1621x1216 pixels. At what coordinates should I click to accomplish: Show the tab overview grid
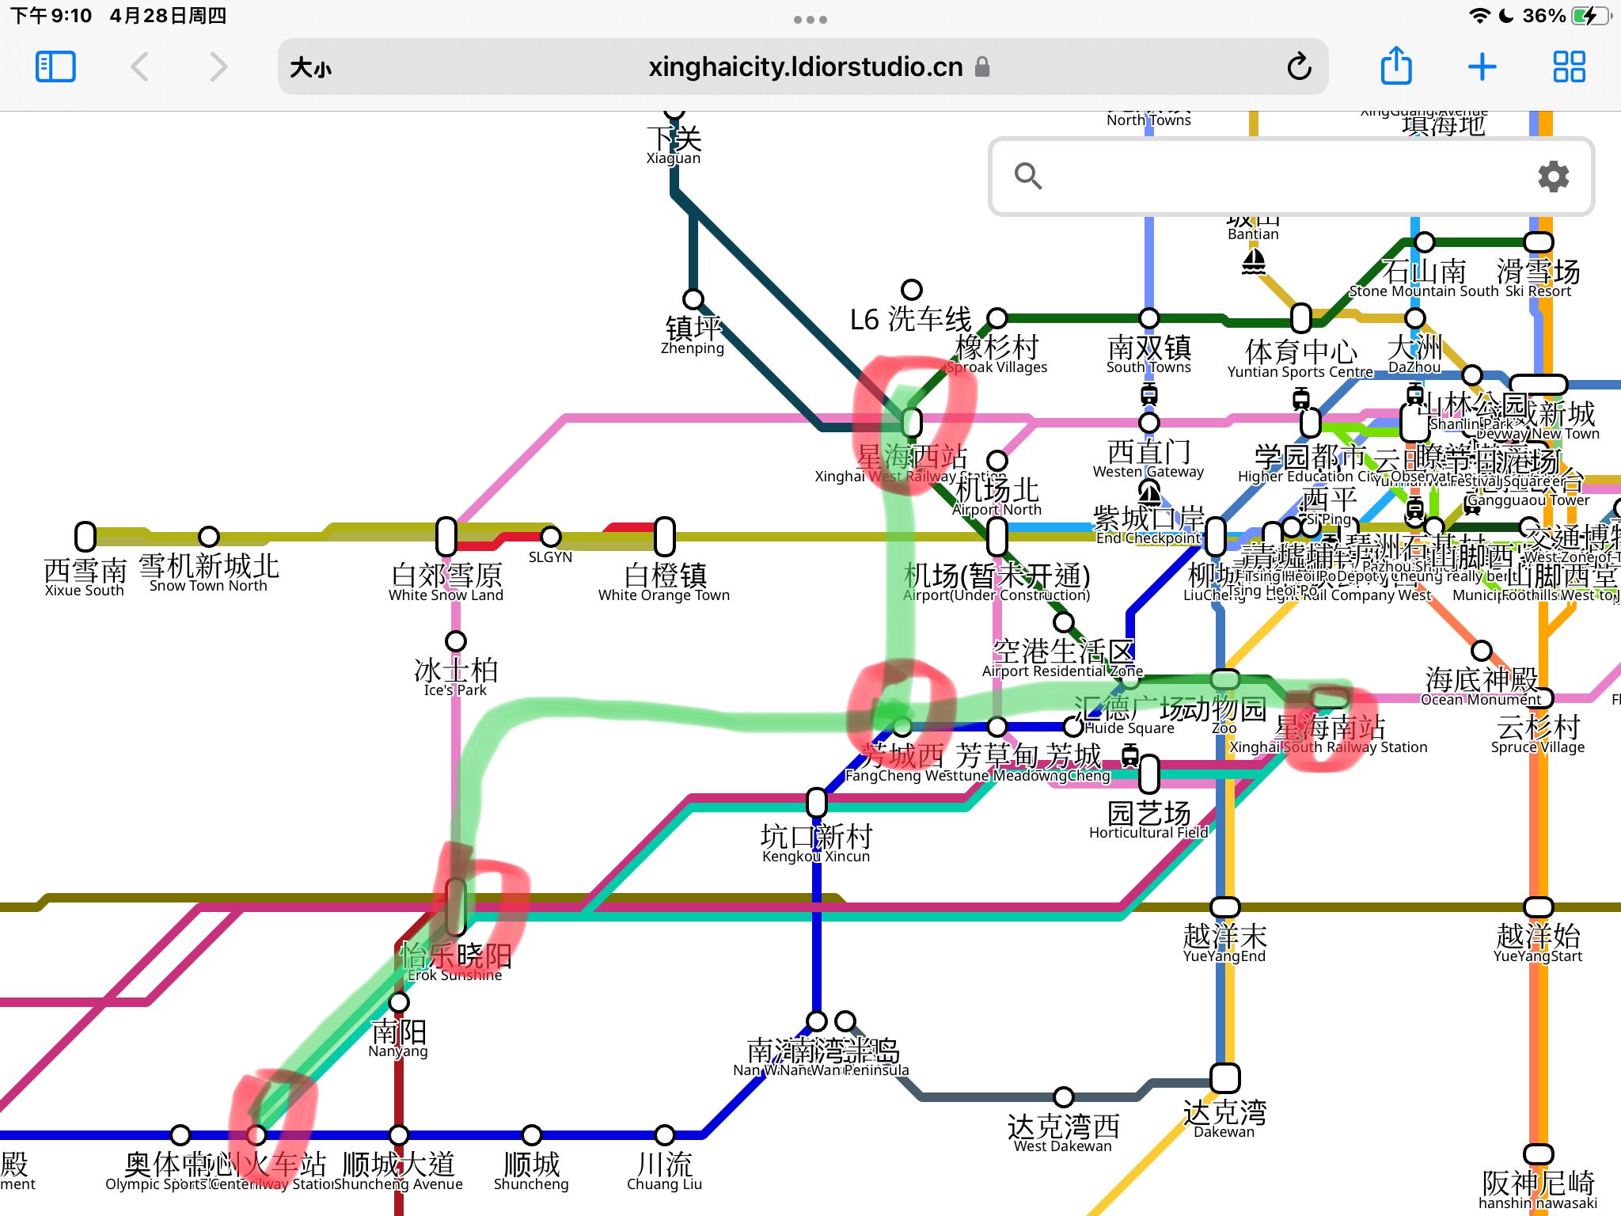(1569, 66)
